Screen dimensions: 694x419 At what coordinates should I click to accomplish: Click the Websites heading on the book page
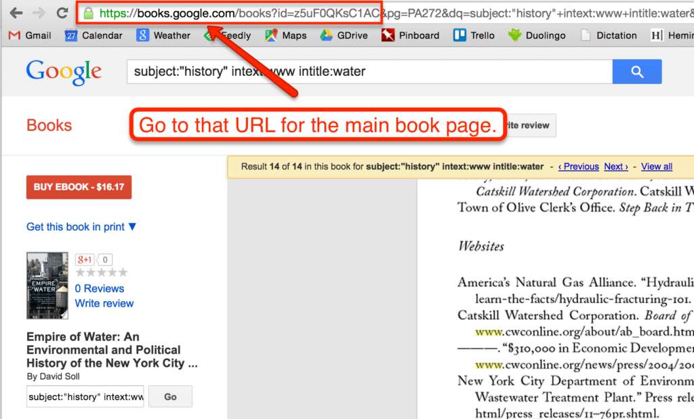click(481, 246)
